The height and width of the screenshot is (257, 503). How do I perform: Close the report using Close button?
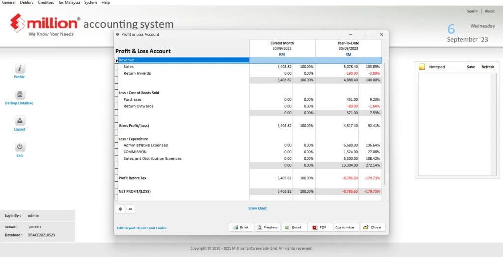(372, 228)
